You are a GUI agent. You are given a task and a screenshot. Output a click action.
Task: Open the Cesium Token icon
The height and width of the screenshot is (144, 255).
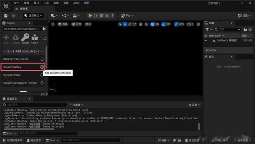[25, 39]
